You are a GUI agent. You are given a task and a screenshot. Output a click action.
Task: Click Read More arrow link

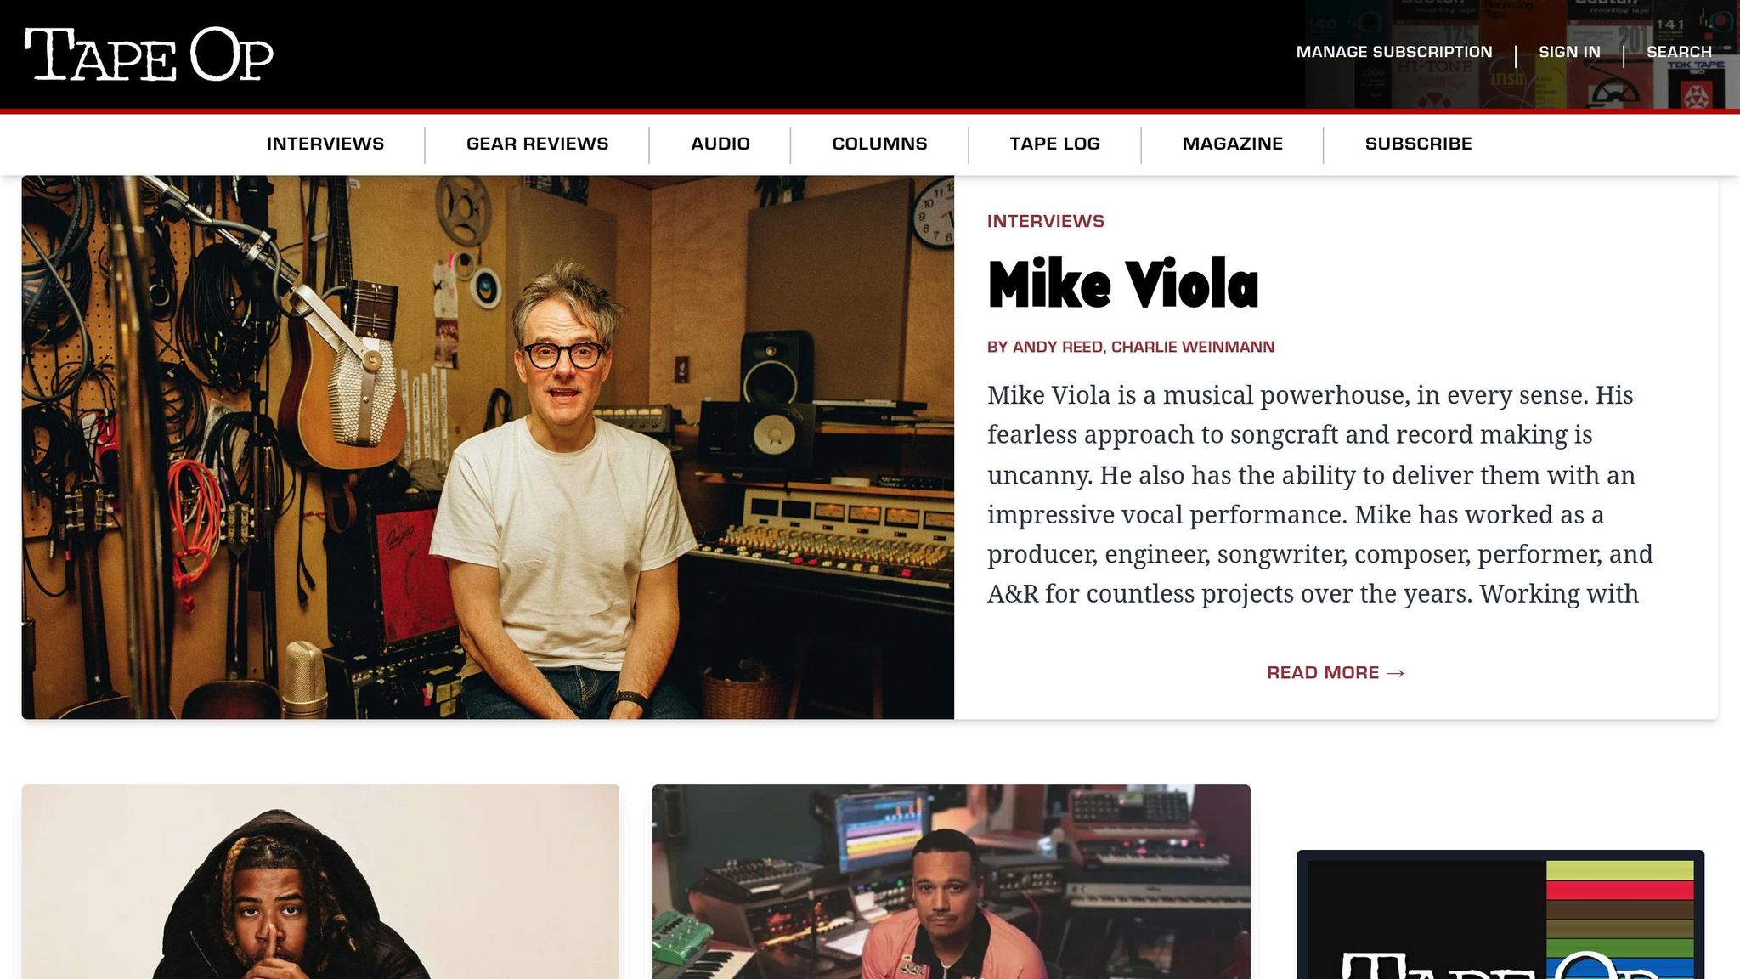tap(1336, 672)
